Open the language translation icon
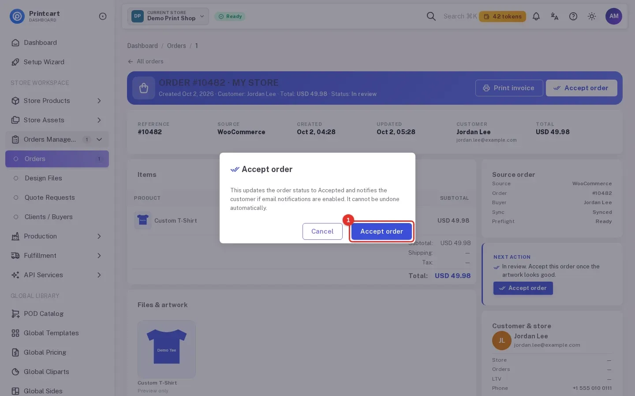The height and width of the screenshot is (396, 635). pos(555,16)
